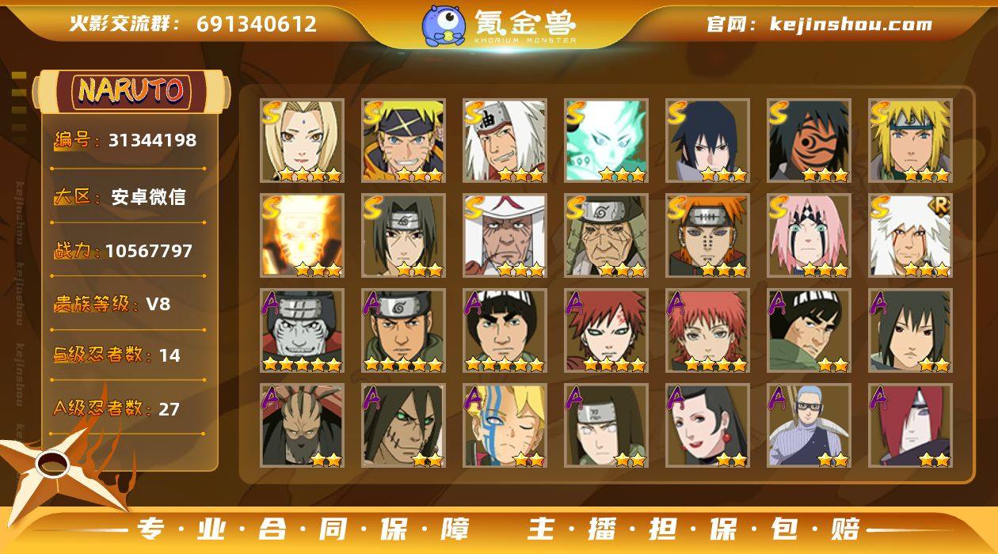Select the Tsunade S-rank ninja portrait

click(303, 141)
